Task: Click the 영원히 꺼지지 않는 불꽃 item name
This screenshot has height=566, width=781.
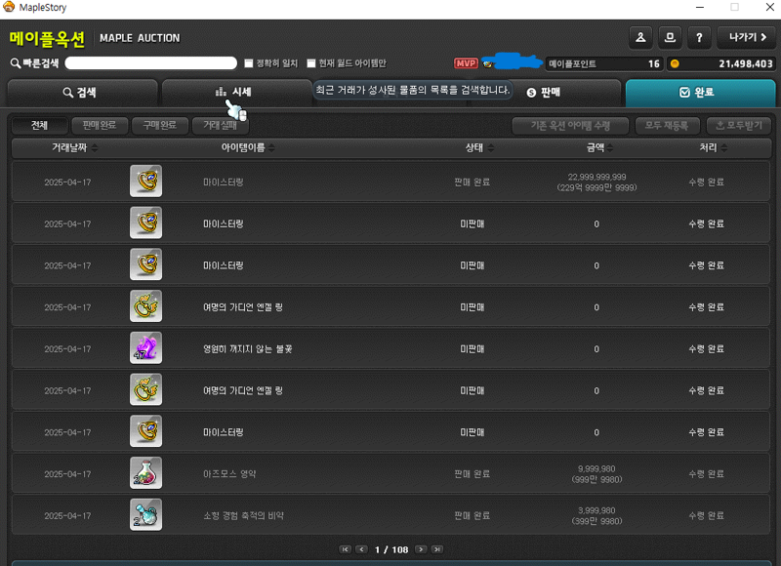Action: (x=248, y=349)
